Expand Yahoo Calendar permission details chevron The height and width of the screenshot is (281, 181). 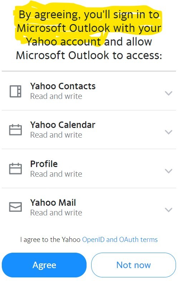tap(168, 132)
